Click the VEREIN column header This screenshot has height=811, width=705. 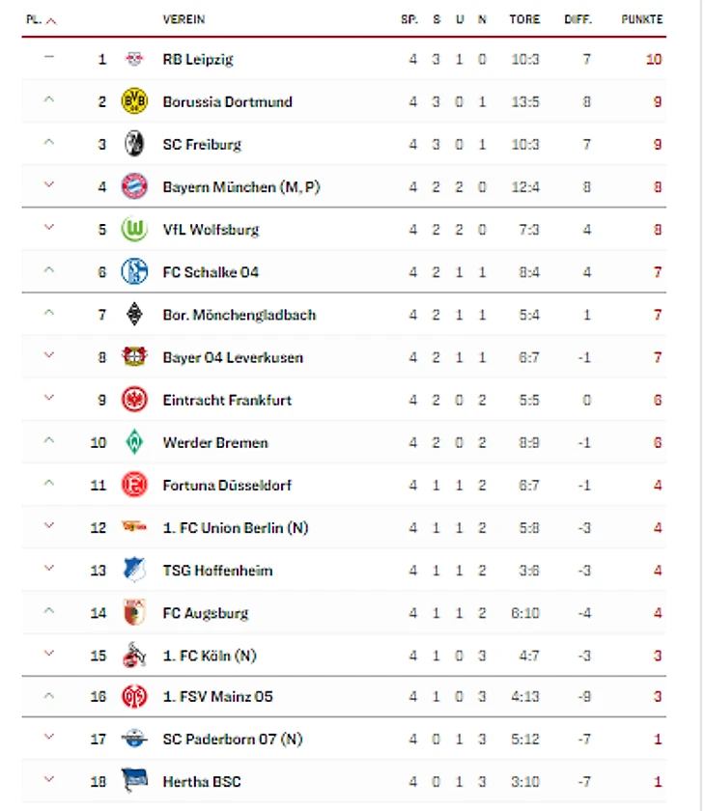pos(183,19)
